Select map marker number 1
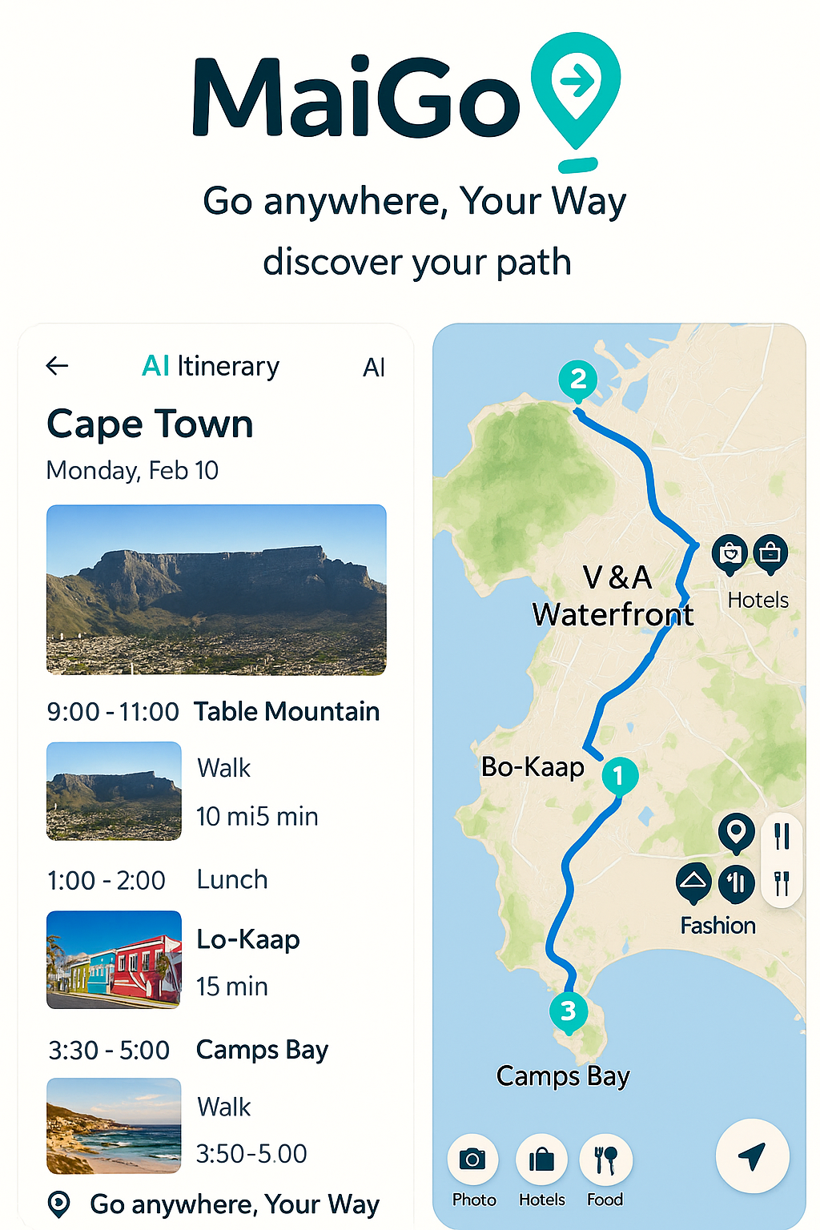This screenshot has height=1230, width=820. (618, 775)
